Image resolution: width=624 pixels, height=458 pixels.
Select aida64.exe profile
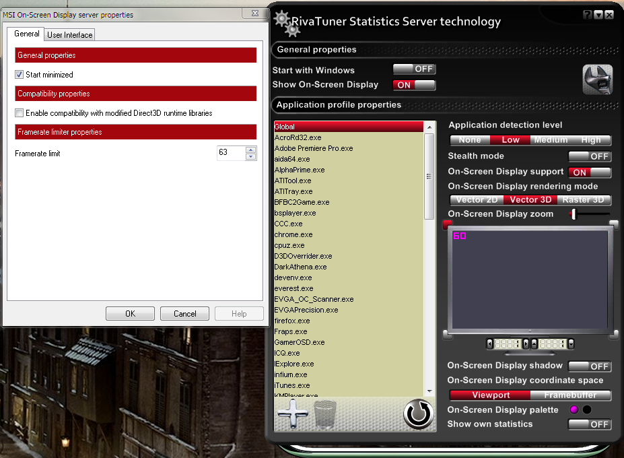[x=349, y=159]
